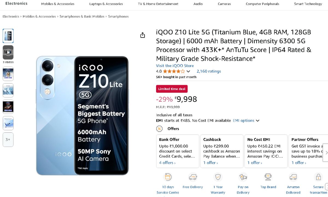Show the 3+ more images thumbnail
The width and height of the screenshot is (328, 197).
click(x=8, y=140)
